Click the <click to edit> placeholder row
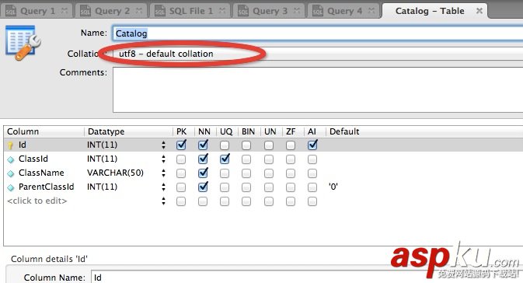The height and width of the screenshot is (283, 523). pyautogui.click(x=37, y=201)
